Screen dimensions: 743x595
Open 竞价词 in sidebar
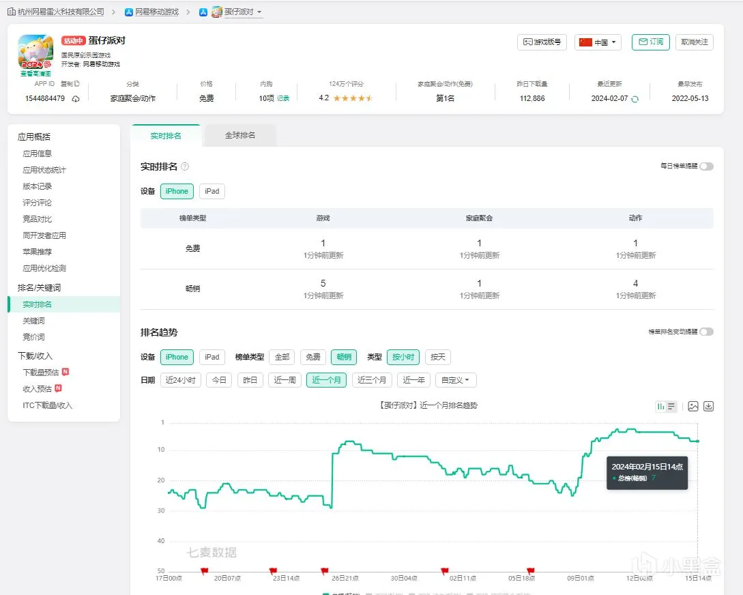coord(33,337)
